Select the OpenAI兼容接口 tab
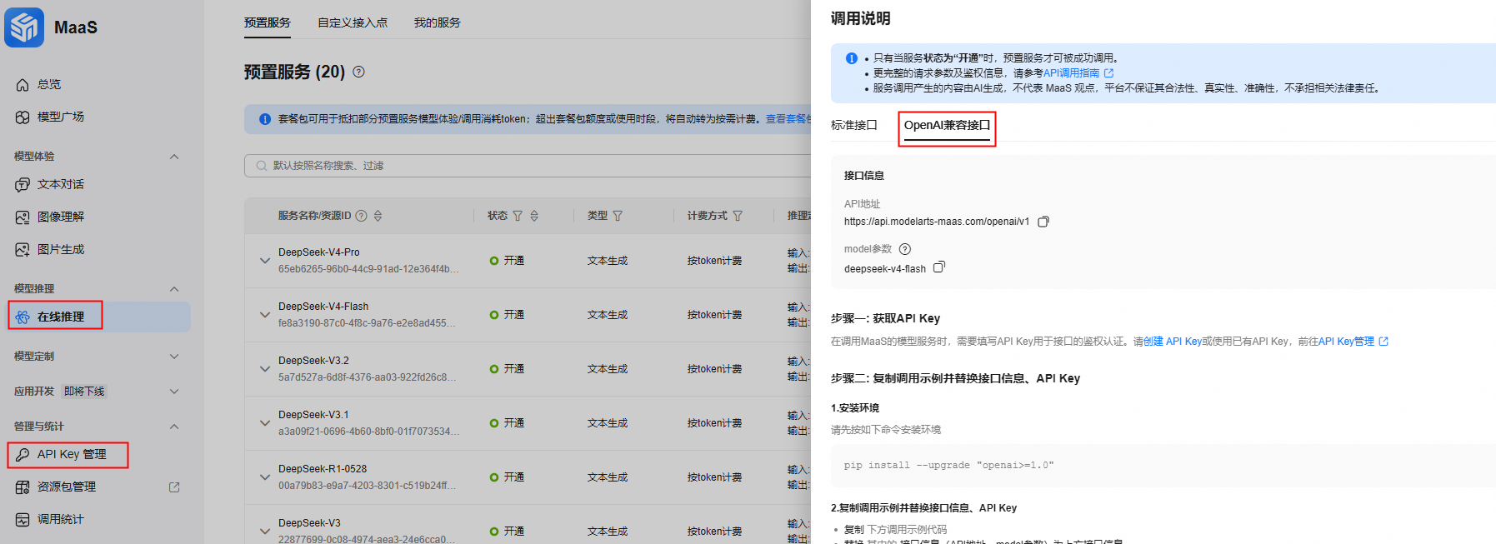This screenshot has width=1496, height=544. pyautogui.click(x=947, y=125)
